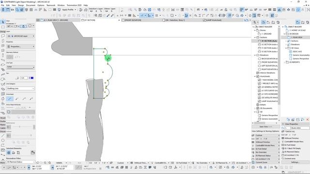Open the ARCHICAD Layer dropdown
Screen dimensions: 310x174
[x=20, y=36]
